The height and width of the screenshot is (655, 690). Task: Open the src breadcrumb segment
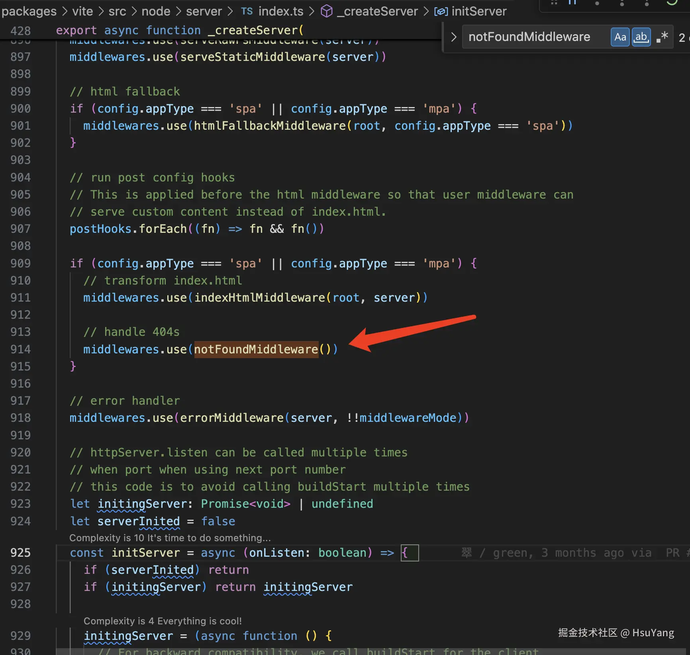117,11
